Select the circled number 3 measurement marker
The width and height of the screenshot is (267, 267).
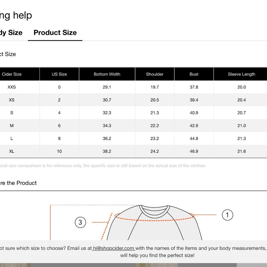click(80, 222)
